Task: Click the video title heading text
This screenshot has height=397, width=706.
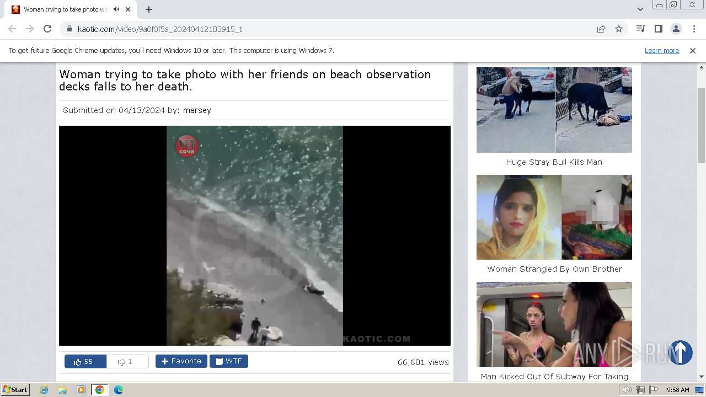Action: point(245,81)
